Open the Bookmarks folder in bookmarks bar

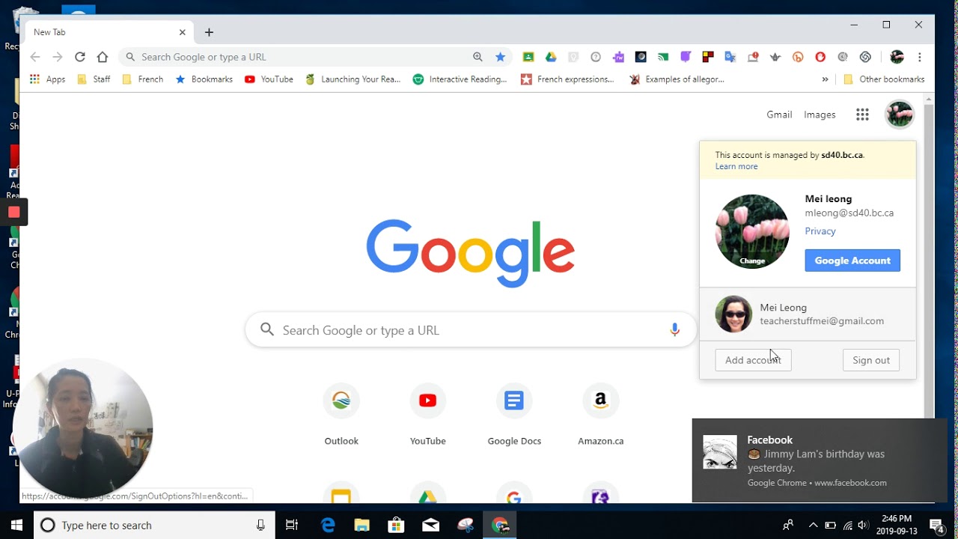(x=204, y=79)
